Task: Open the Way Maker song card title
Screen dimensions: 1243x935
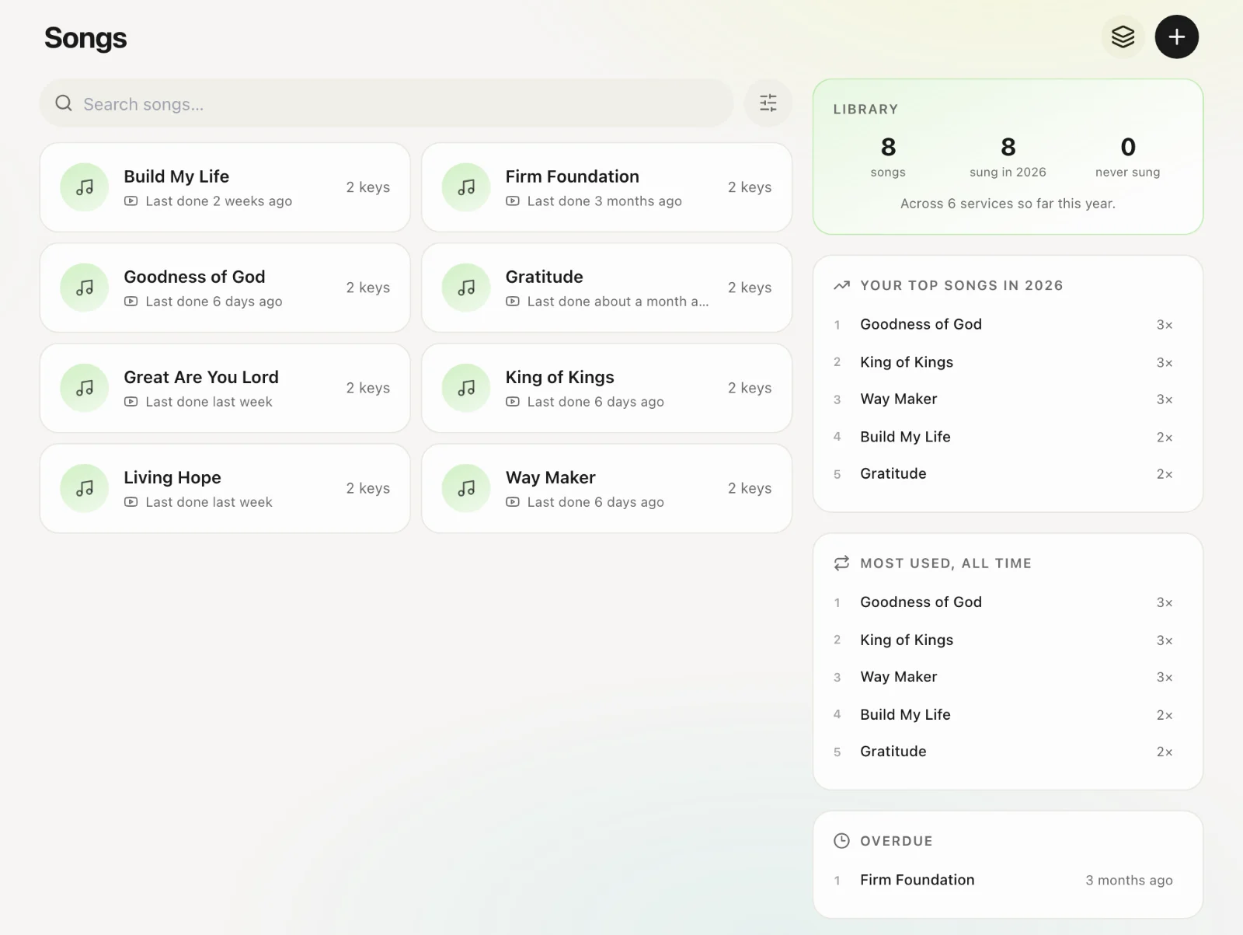Action: (x=550, y=477)
